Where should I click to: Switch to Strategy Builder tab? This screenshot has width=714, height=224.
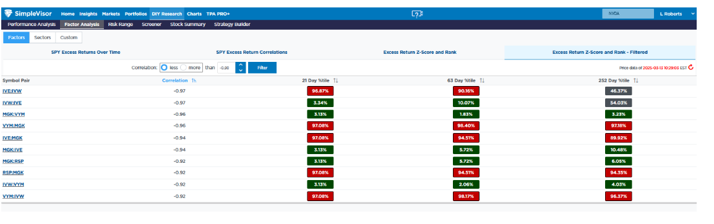tap(232, 24)
